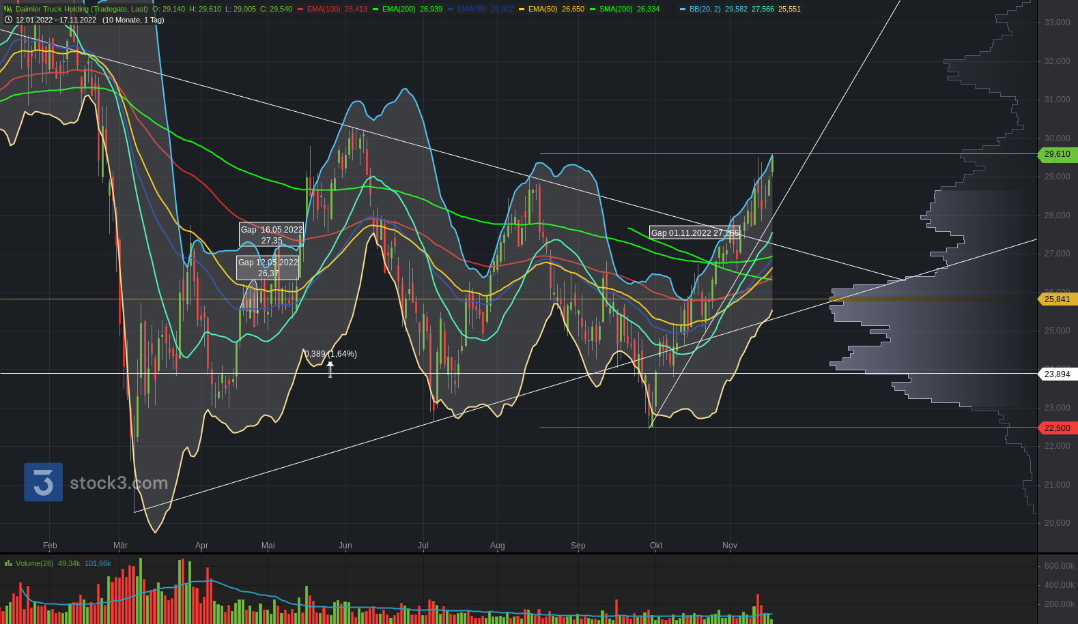Open the date range 12.01.2022 - 17.11.2022
Viewport: 1078px width, 624px height.
(56, 20)
